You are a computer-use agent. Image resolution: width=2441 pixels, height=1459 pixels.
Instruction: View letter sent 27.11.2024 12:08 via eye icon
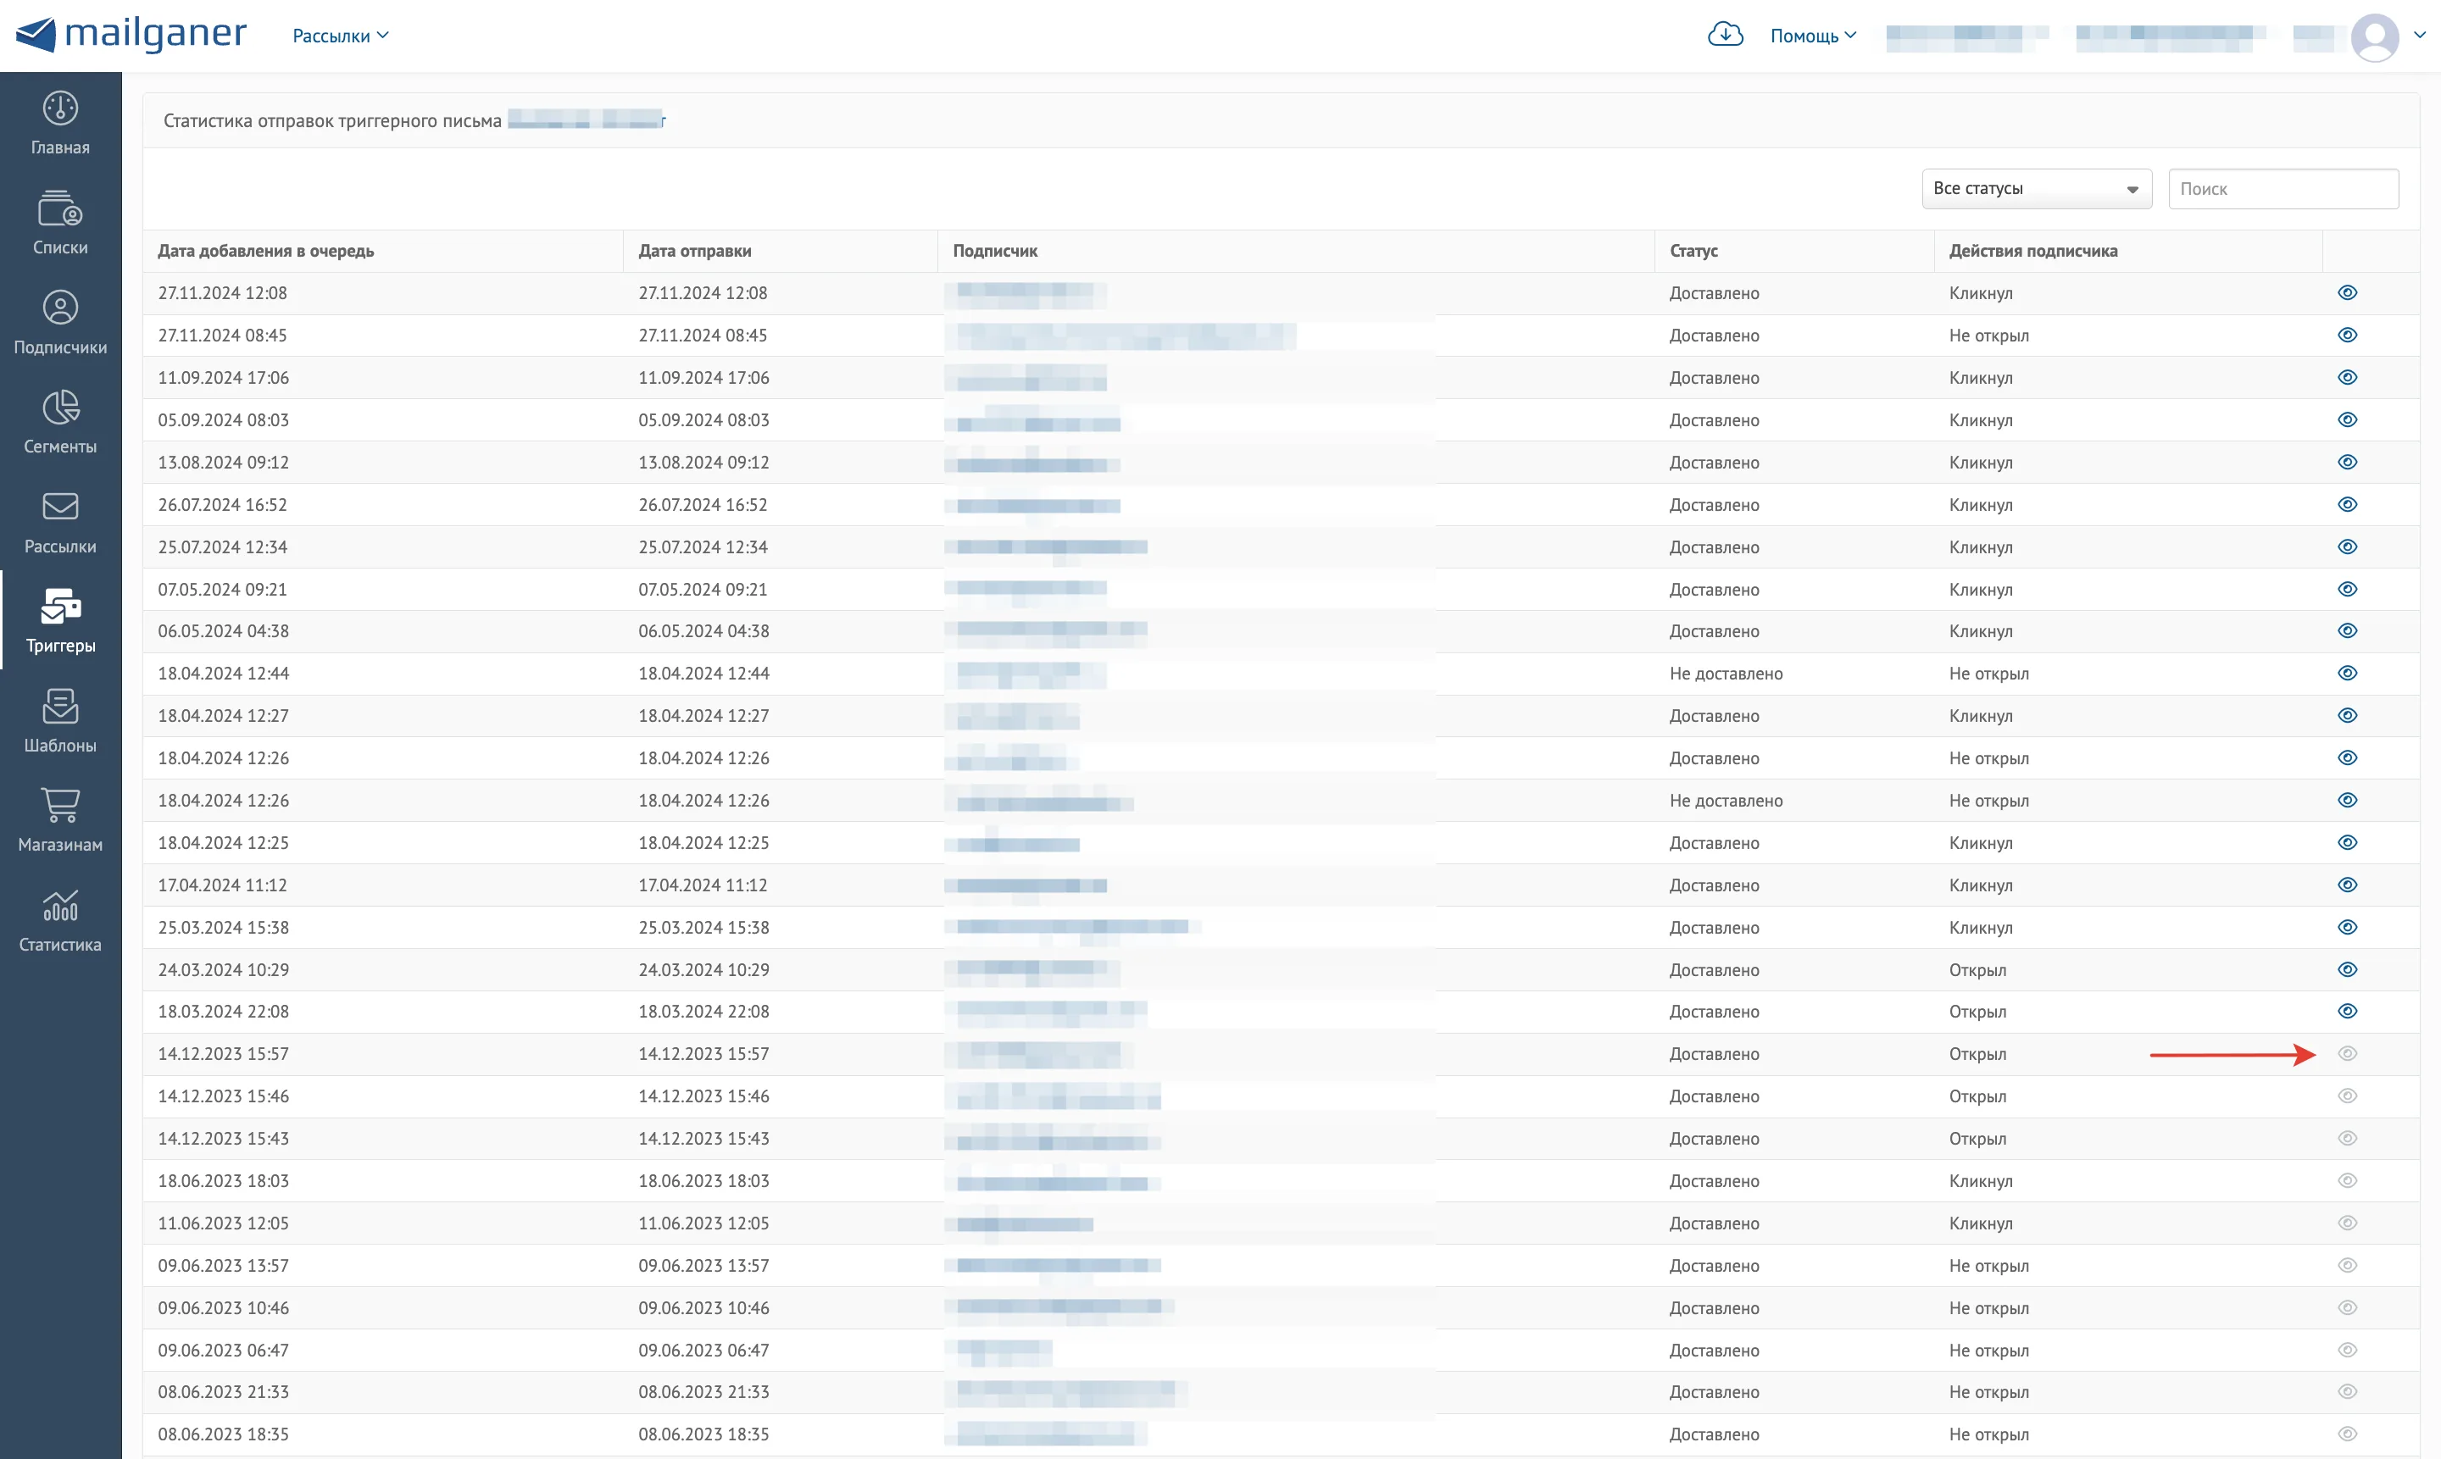pyautogui.click(x=2348, y=293)
